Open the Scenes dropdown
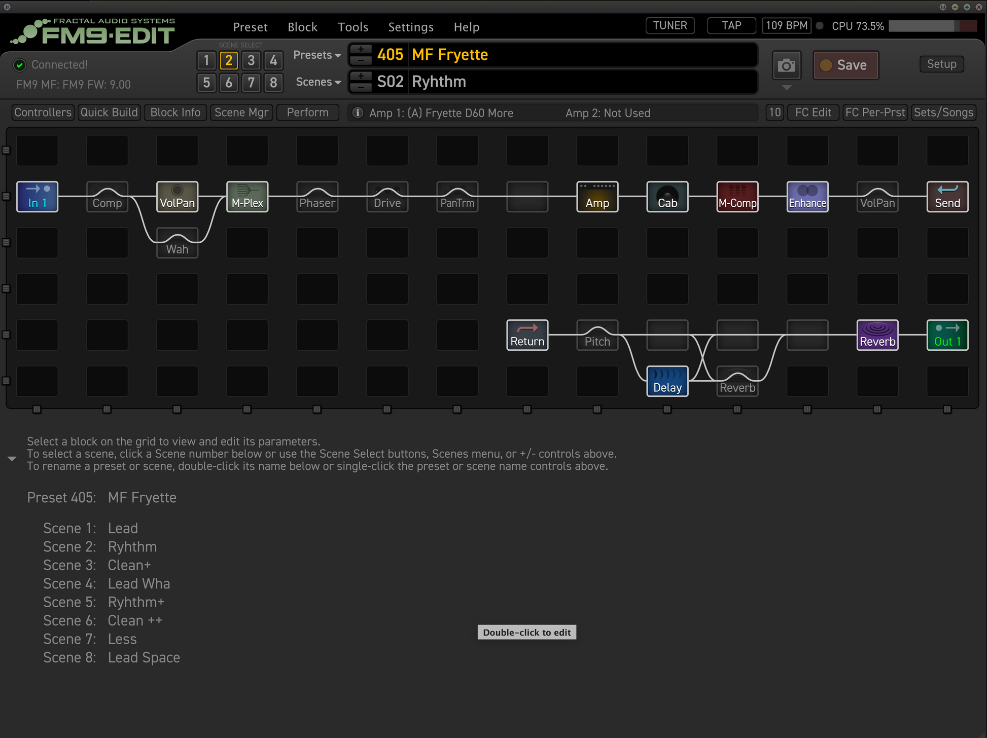Screen dimensions: 987x738 [x=318, y=82]
